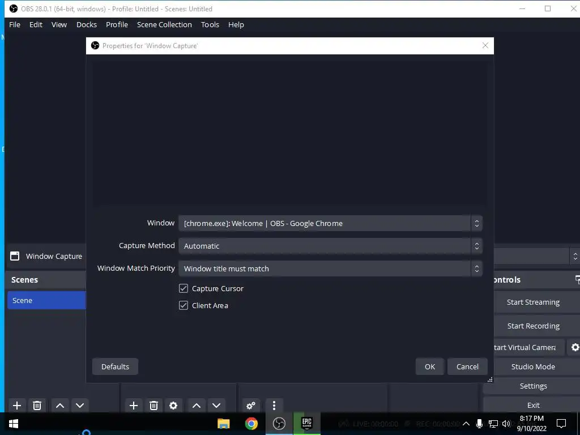Open audio mixer three-dot menu
580x435 pixels.
tap(274, 406)
